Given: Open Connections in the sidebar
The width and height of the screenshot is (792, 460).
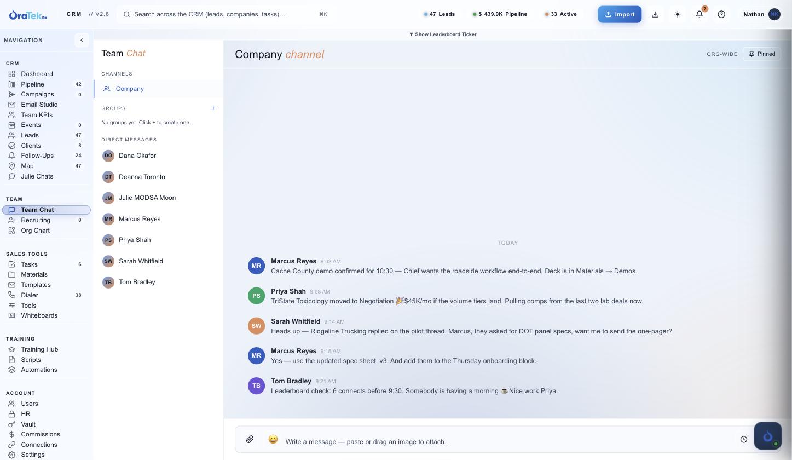Looking at the screenshot, I should (46, 445).
